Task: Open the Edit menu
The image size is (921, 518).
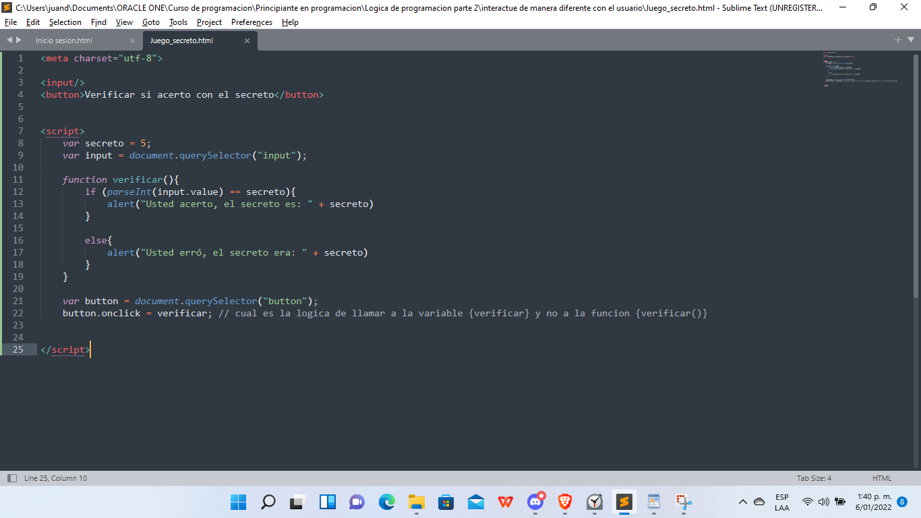Action: [33, 22]
